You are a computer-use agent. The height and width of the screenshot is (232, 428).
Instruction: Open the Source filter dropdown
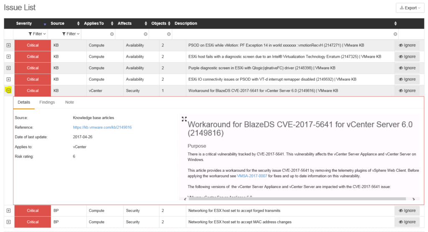(71, 34)
